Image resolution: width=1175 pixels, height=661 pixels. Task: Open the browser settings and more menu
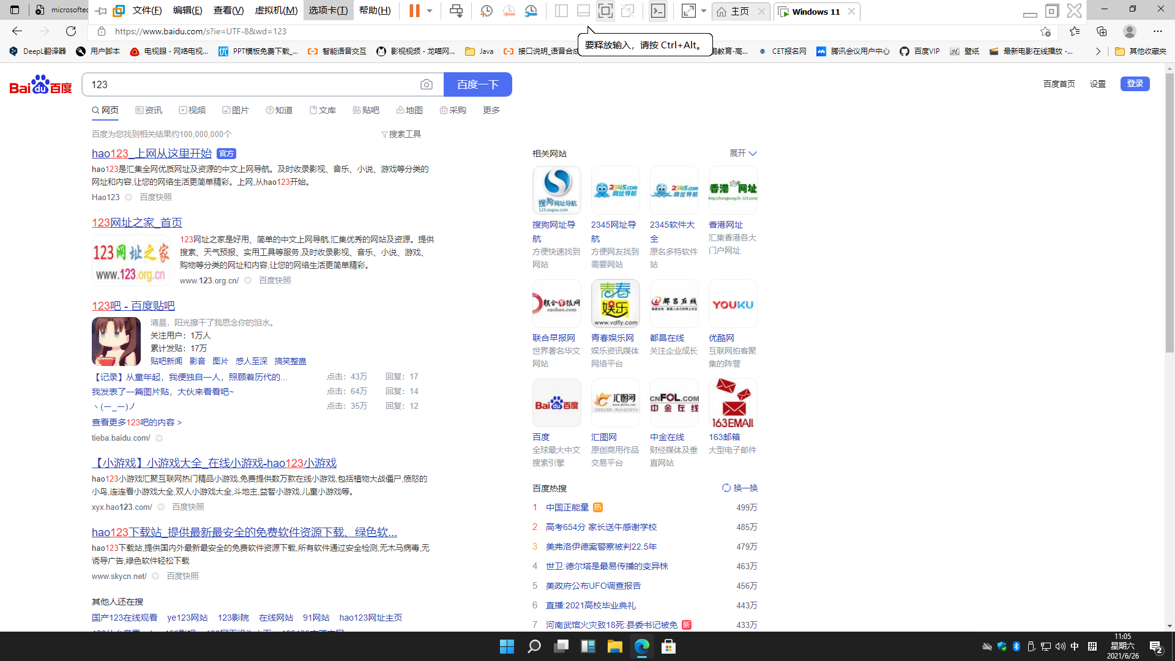(x=1158, y=31)
